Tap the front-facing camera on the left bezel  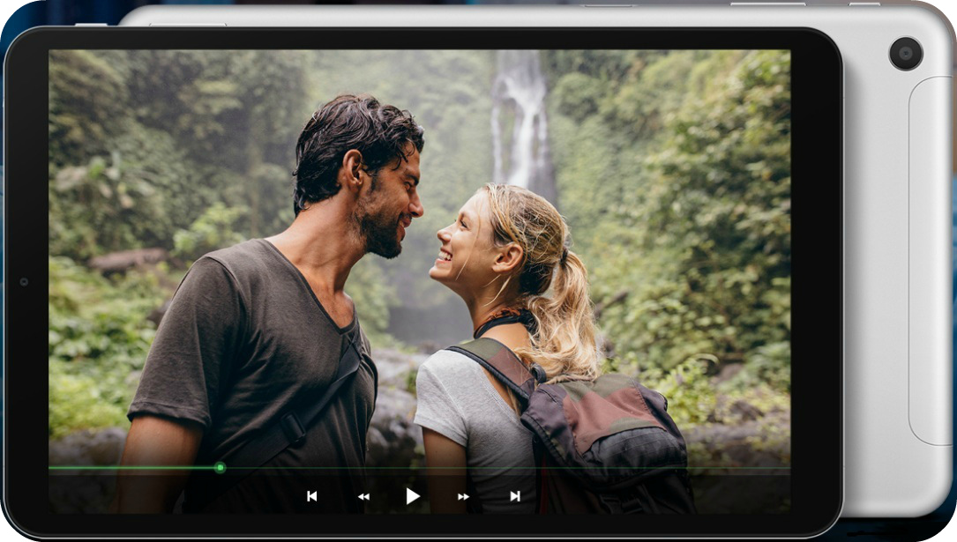pyautogui.click(x=22, y=280)
